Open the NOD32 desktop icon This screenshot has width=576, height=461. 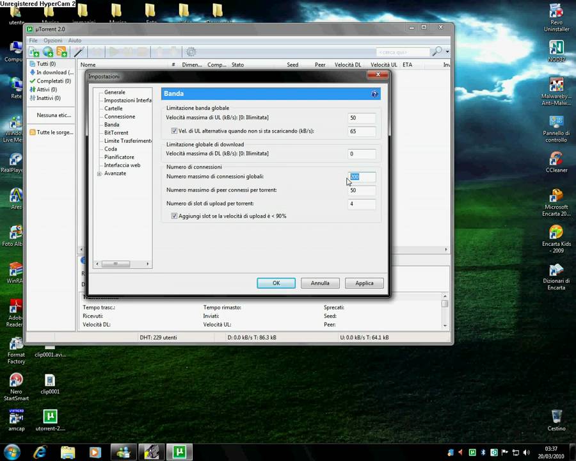pos(556,51)
